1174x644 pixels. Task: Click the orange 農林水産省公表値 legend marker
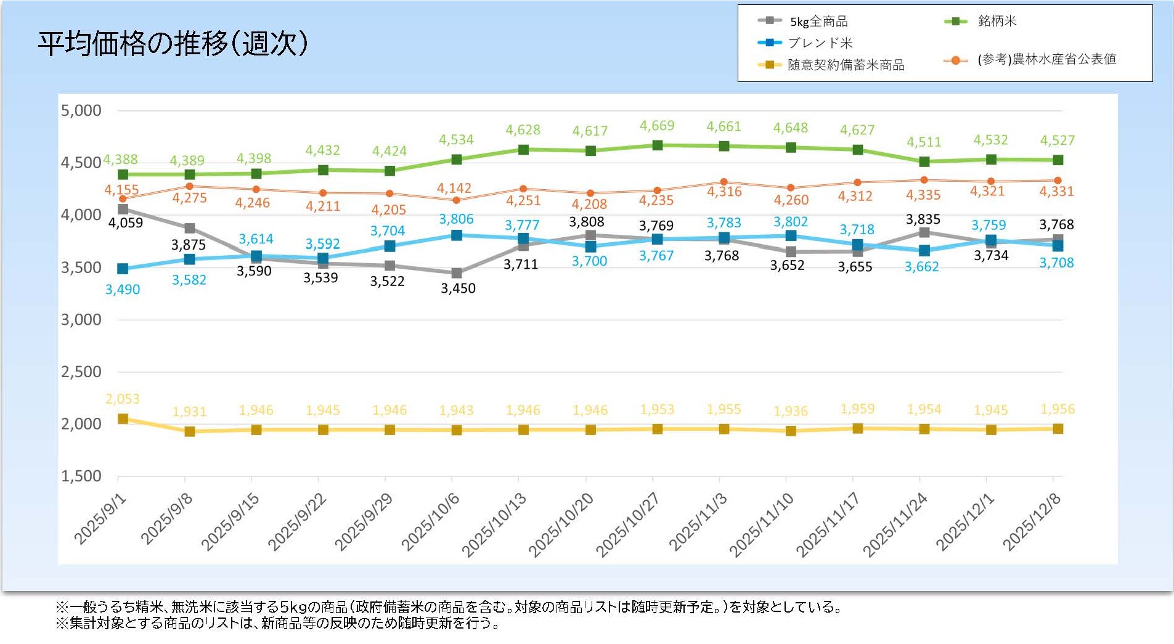(956, 60)
